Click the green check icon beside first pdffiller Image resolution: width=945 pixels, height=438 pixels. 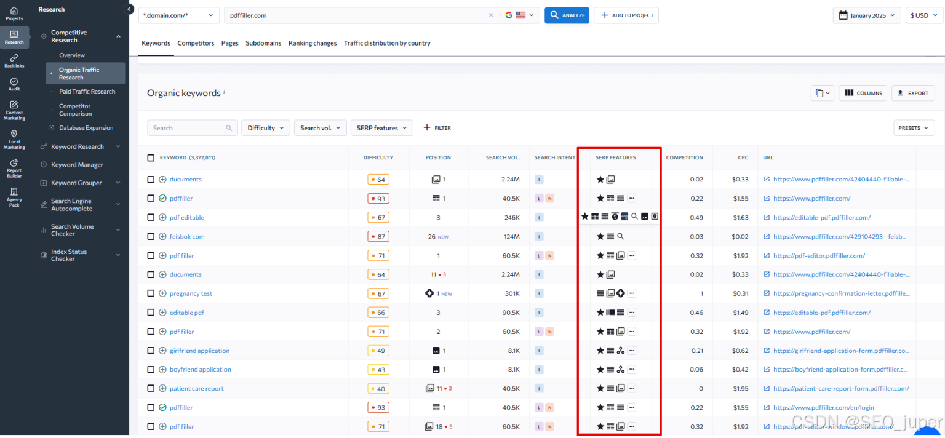pos(162,198)
